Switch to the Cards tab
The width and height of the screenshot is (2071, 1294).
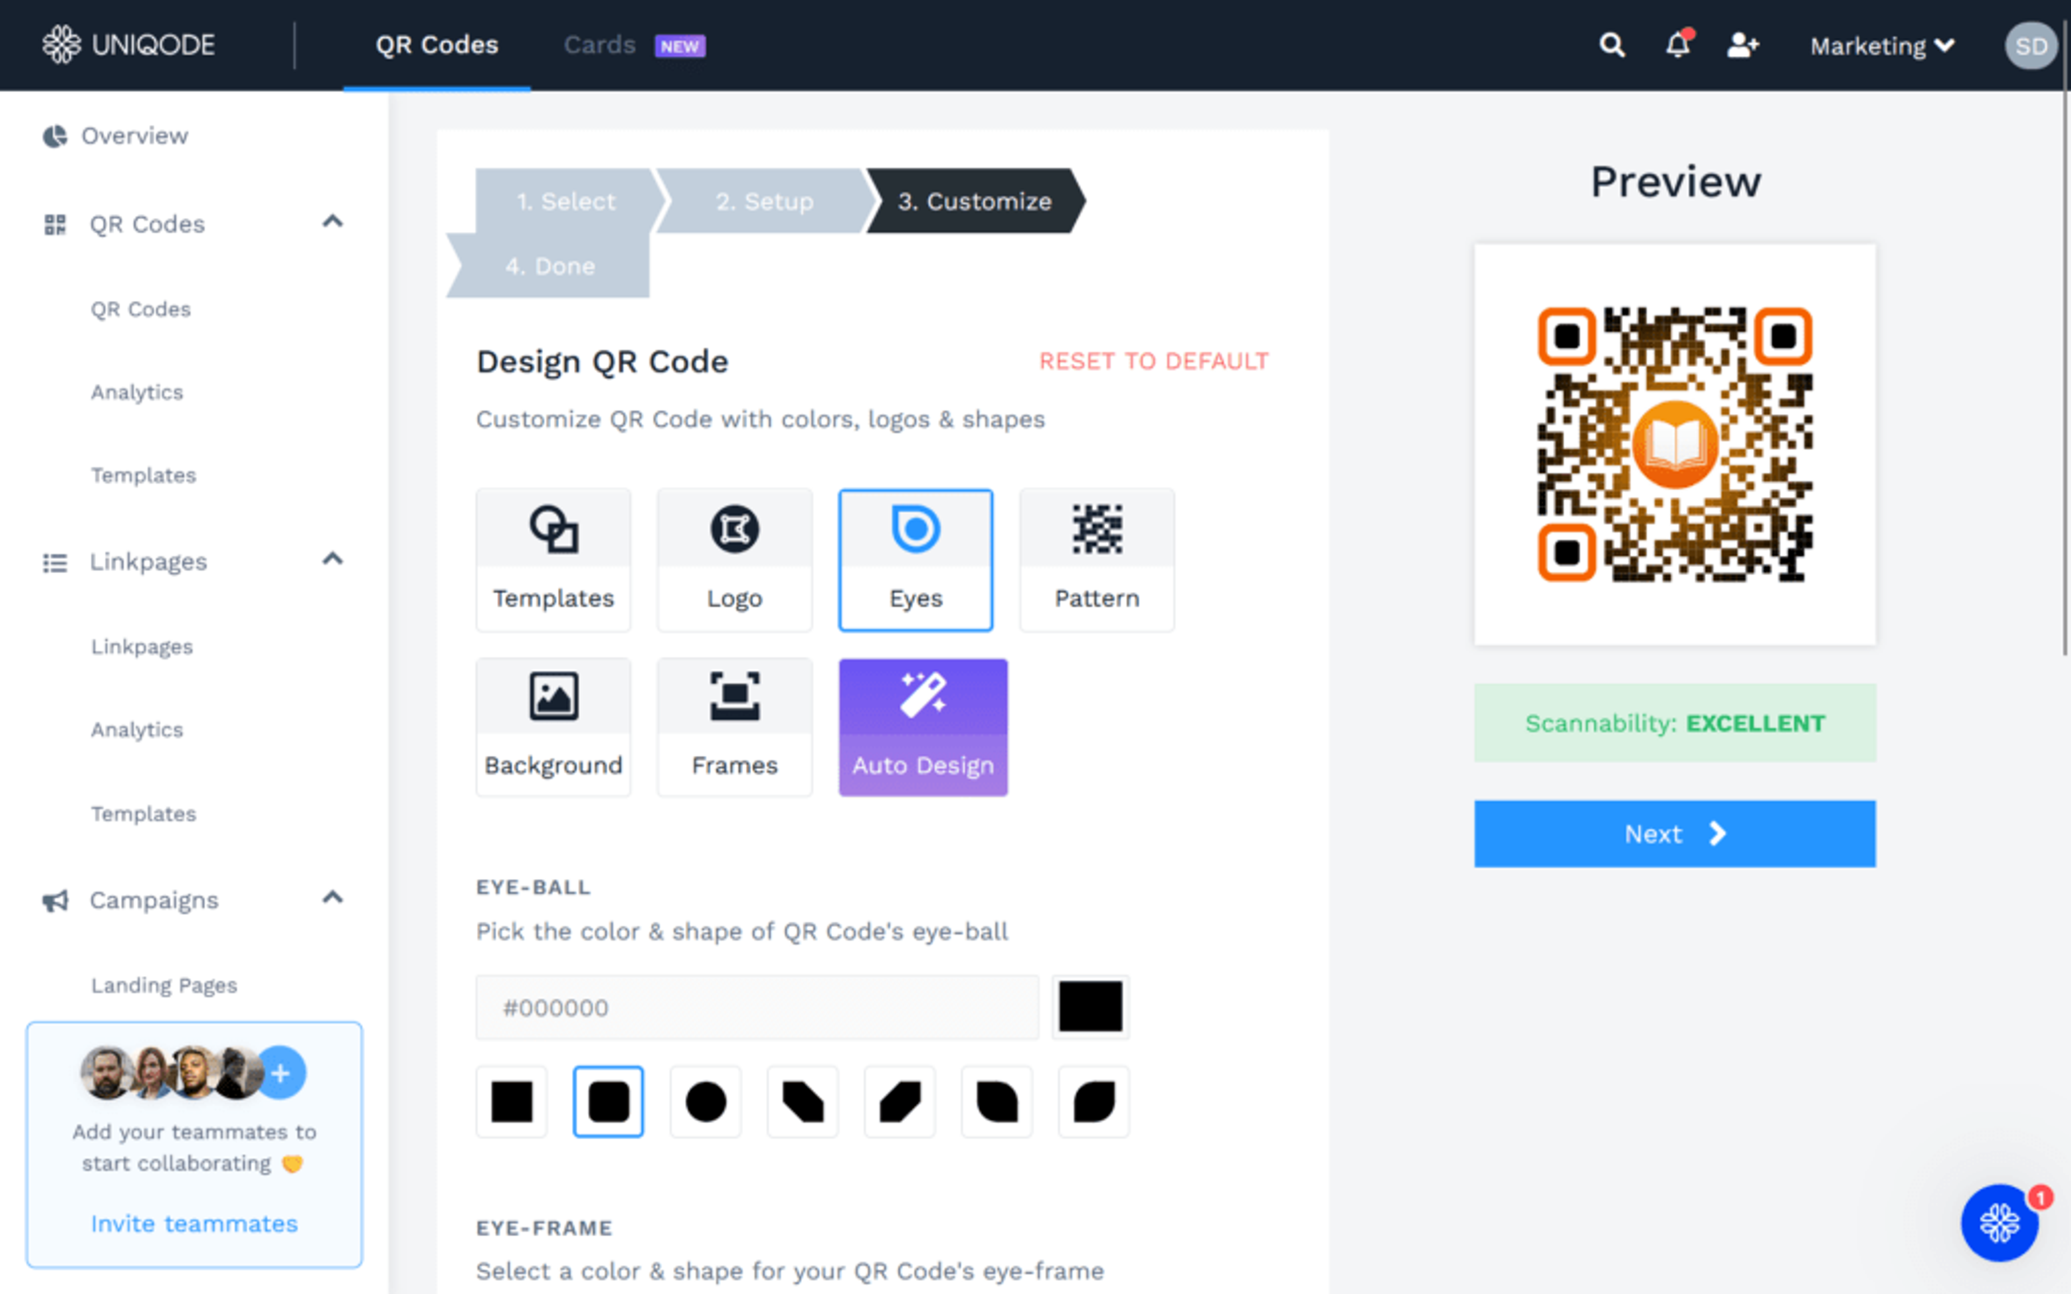(x=599, y=45)
